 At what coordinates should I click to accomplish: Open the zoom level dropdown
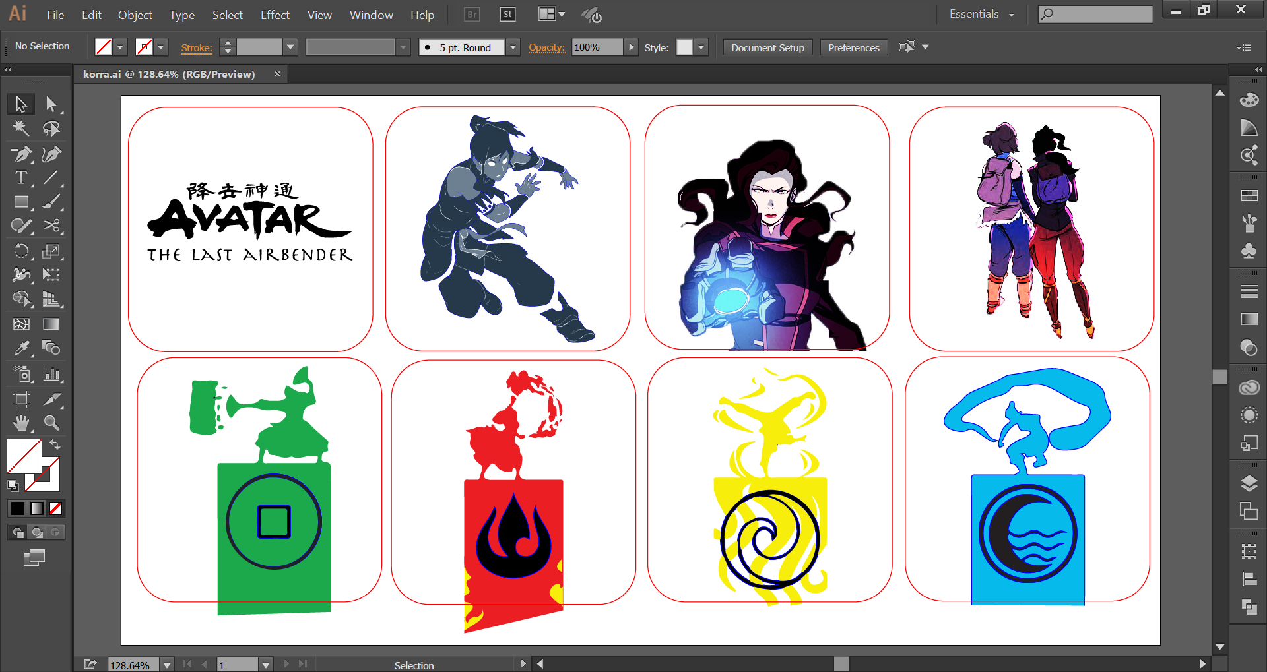pyautogui.click(x=167, y=665)
